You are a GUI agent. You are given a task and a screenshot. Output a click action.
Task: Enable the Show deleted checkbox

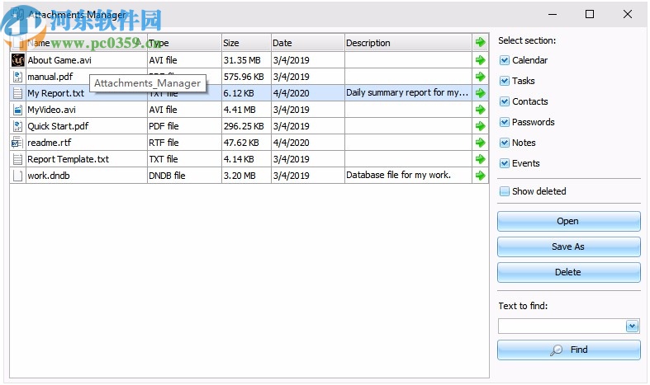(x=504, y=191)
